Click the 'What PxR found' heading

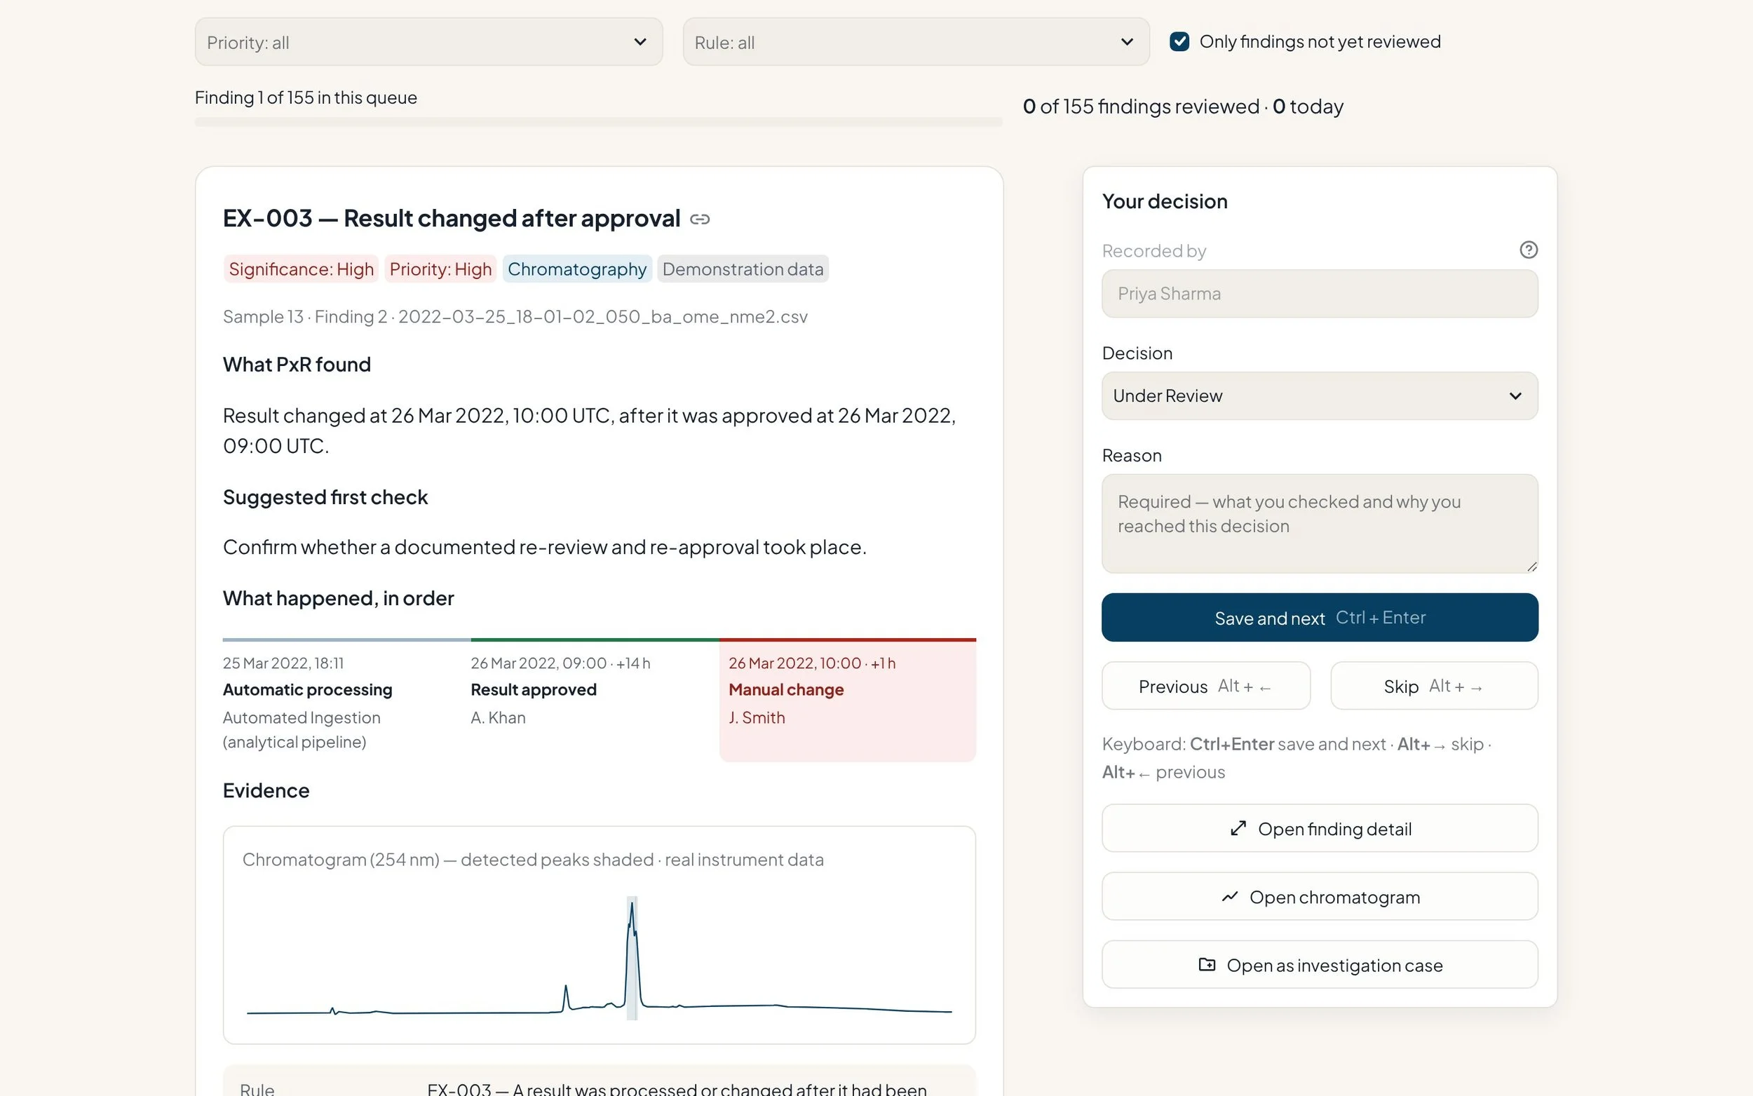[297, 364]
